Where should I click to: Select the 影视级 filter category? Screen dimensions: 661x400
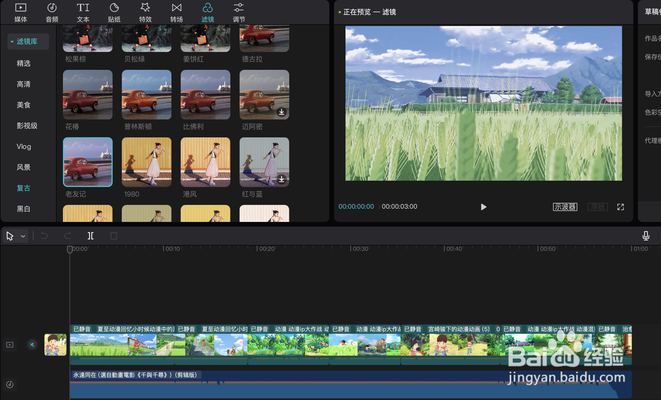point(27,126)
